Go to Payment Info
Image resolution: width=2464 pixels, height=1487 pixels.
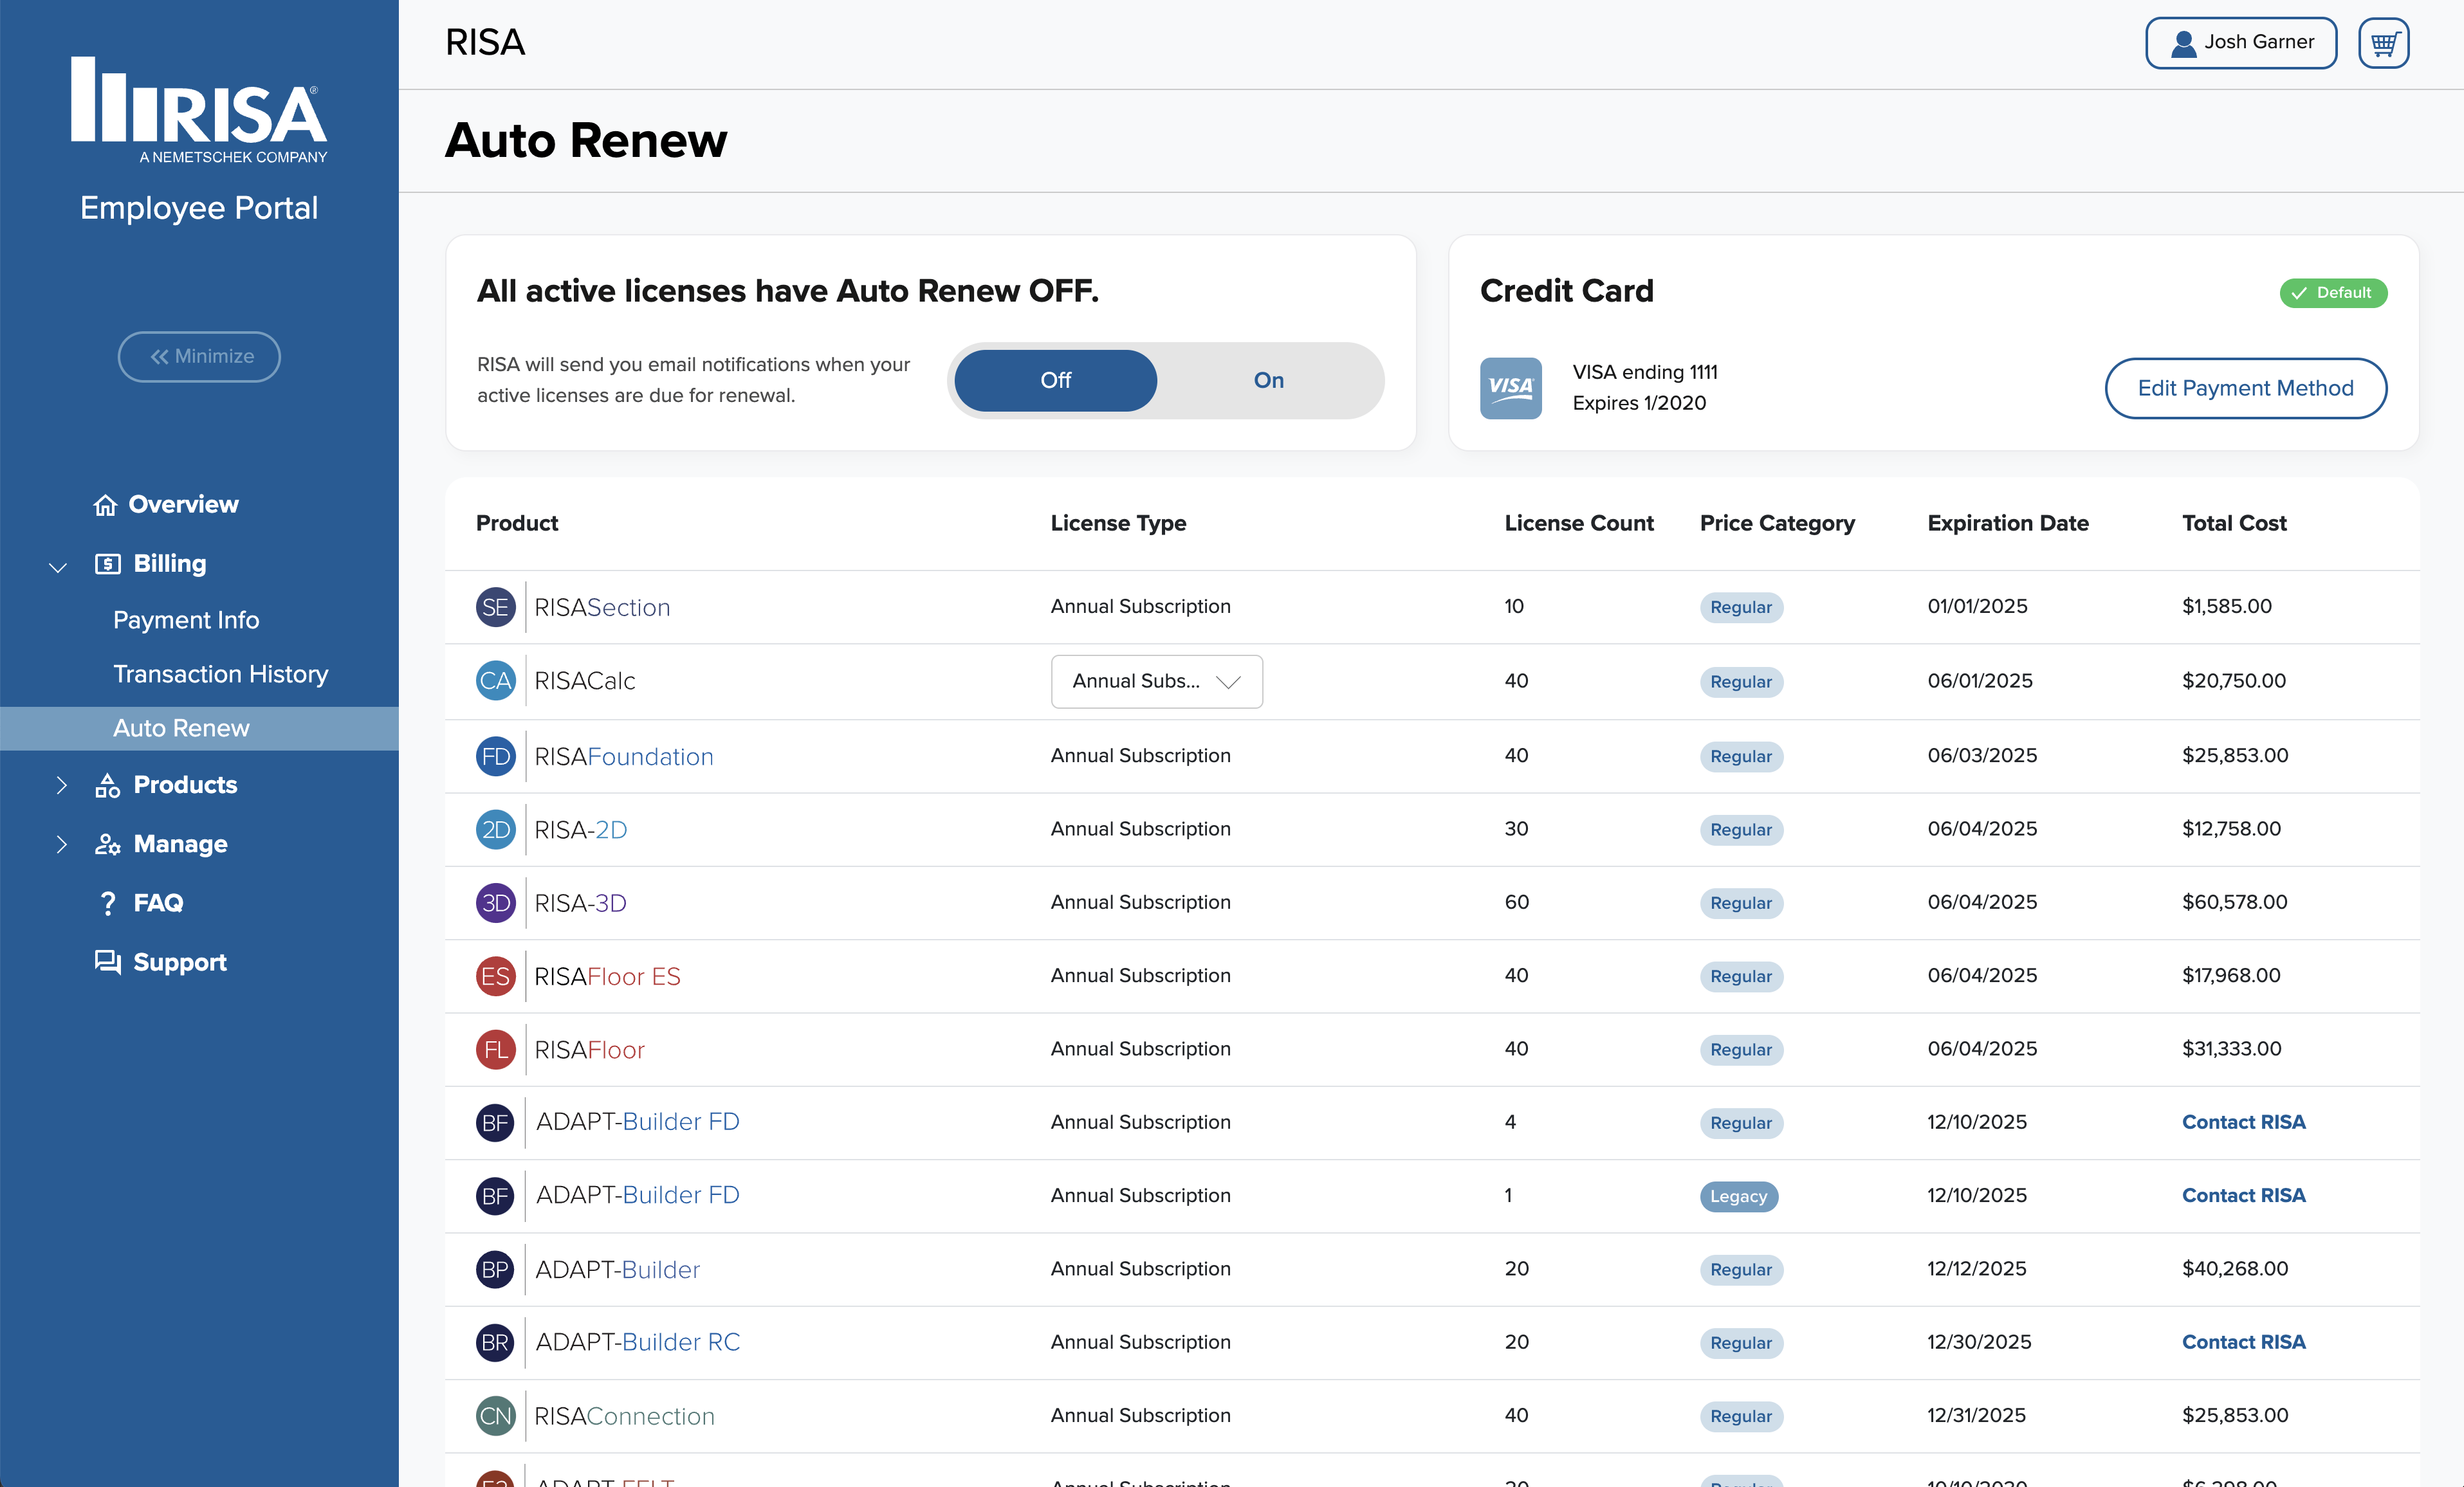click(186, 620)
